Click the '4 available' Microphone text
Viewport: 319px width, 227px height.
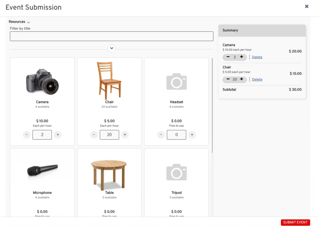[42, 197]
